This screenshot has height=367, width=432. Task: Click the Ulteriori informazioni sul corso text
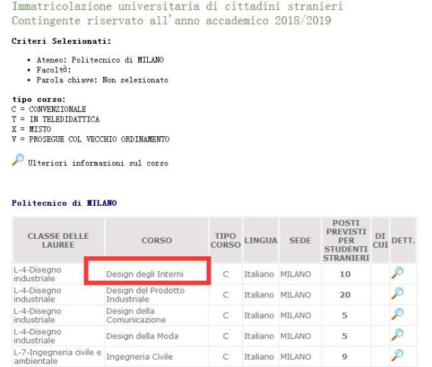tap(98, 163)
